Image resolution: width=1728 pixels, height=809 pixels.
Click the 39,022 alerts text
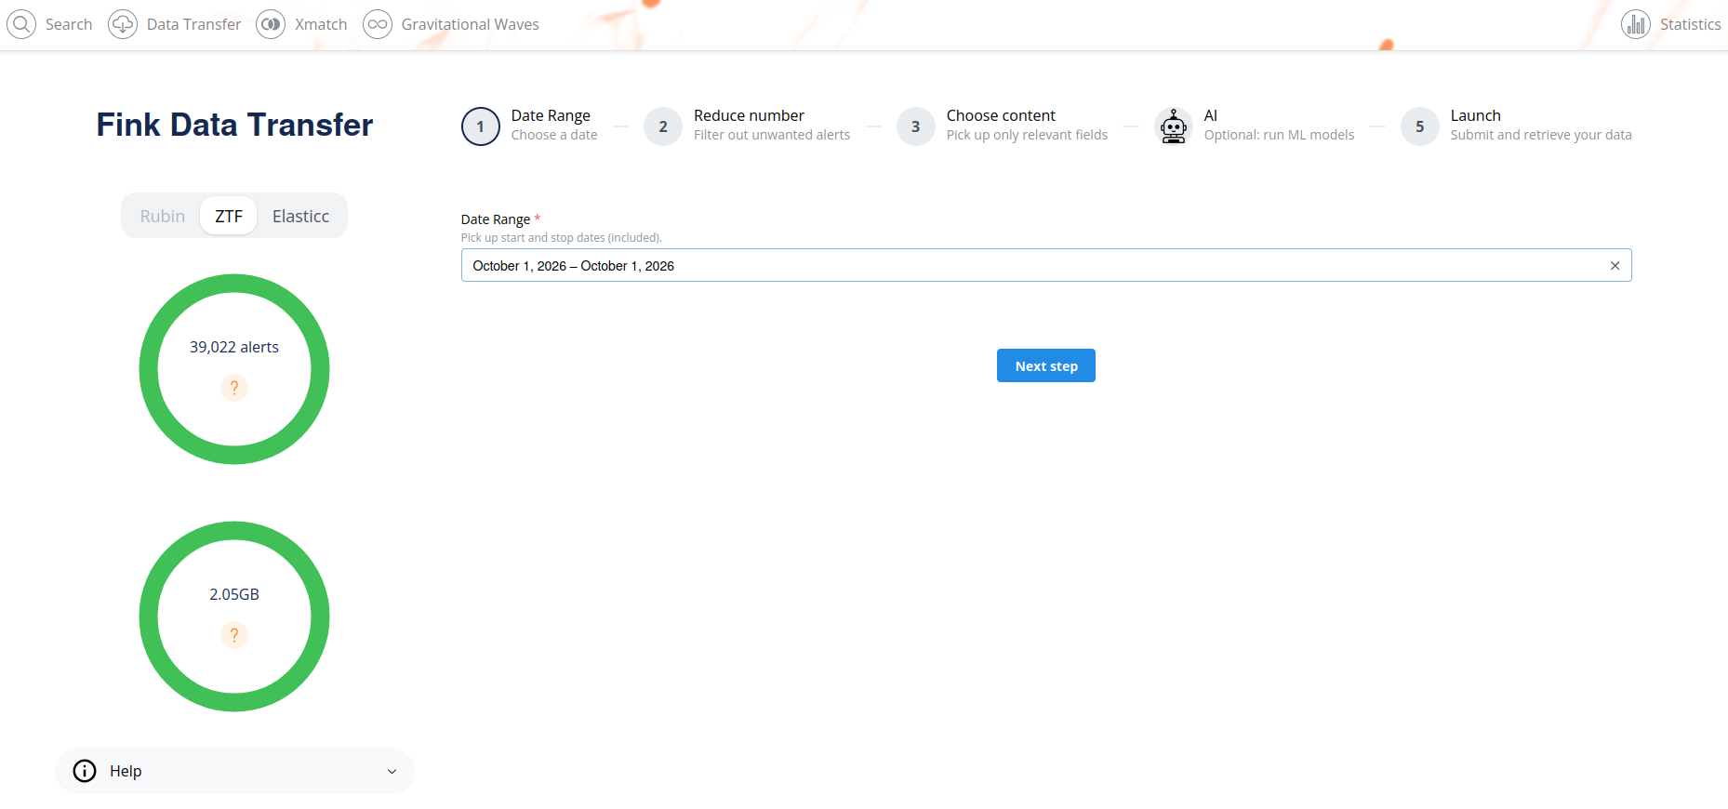234,347
